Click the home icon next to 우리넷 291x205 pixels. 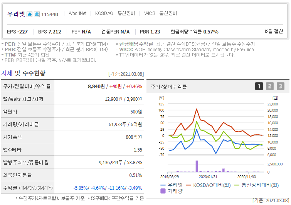click(x=30, y=14)
